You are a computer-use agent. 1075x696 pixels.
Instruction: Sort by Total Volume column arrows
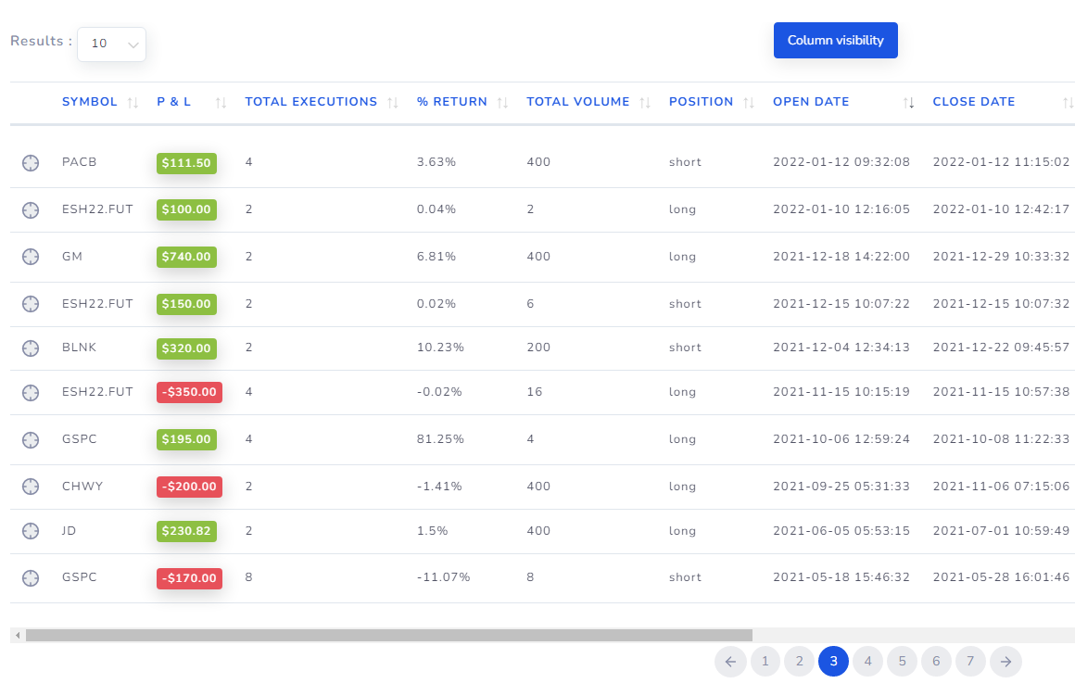(645, 103)
